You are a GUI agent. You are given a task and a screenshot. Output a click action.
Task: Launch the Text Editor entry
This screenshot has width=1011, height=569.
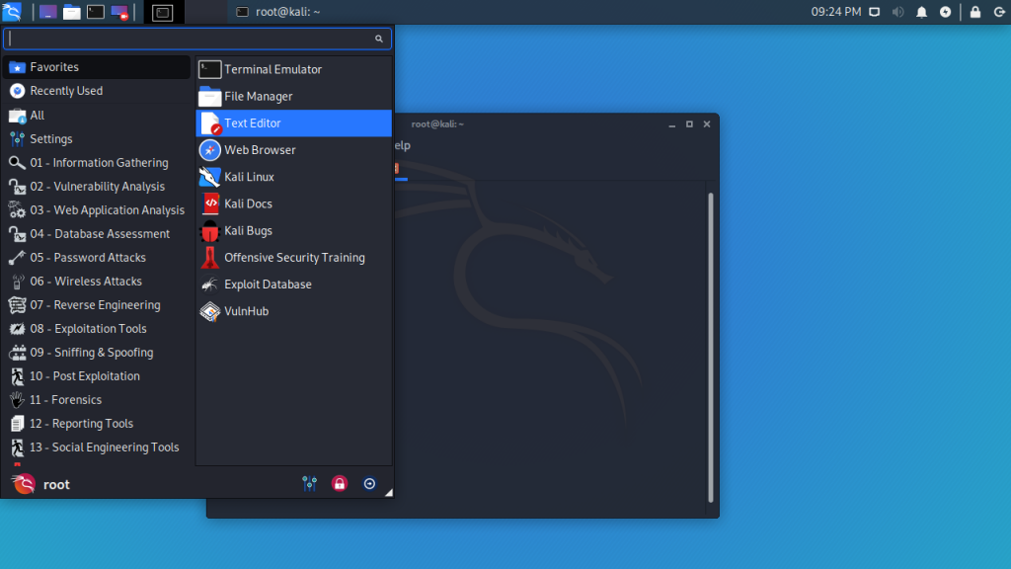pos(293,123)
